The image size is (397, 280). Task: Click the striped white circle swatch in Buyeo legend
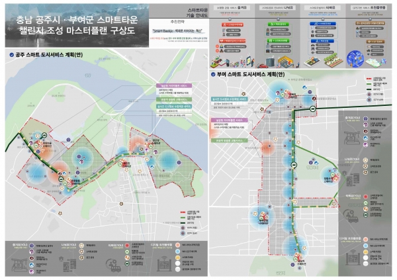pos(366,264)
